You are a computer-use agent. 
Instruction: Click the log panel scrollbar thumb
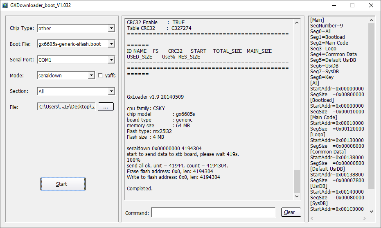point(297,181)
